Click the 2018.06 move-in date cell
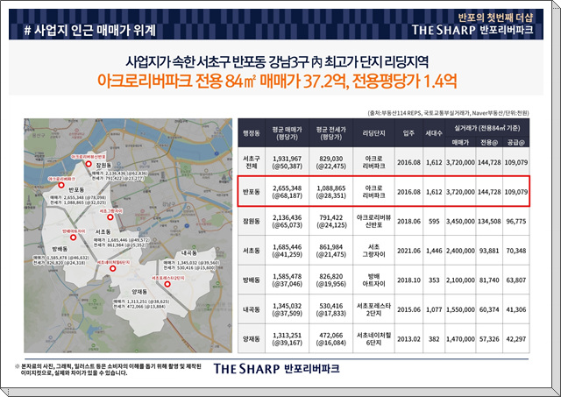Viewport: 561px width, 397px height. click(x=408, y=222)
